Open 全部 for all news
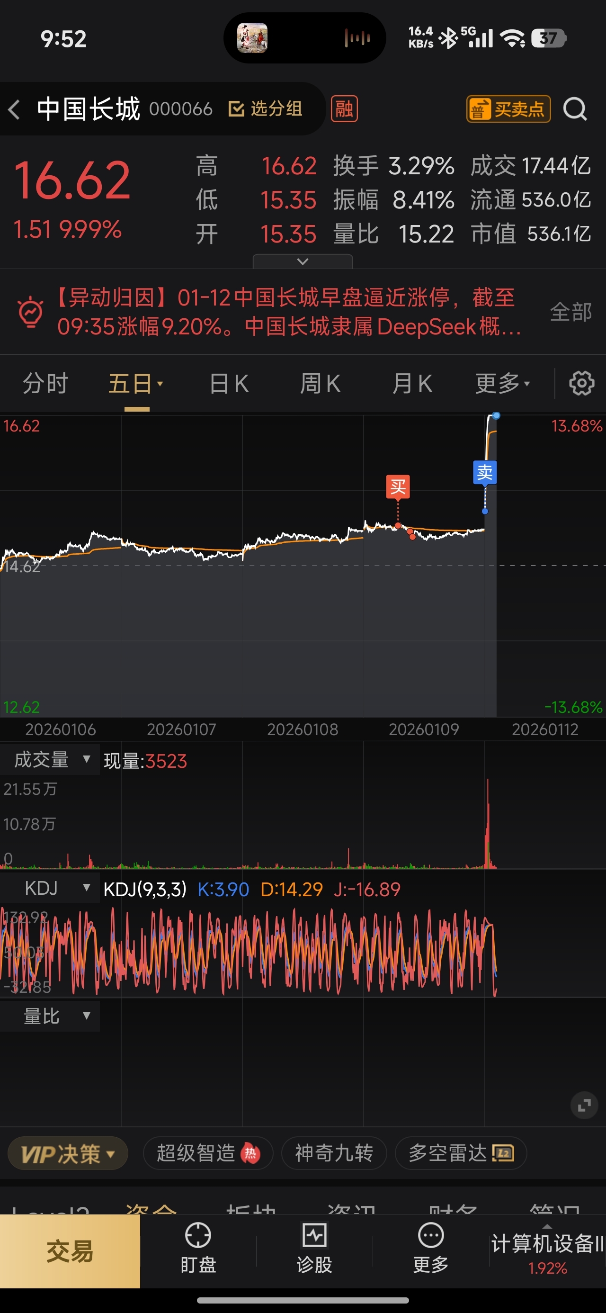 tap(571, 311)
